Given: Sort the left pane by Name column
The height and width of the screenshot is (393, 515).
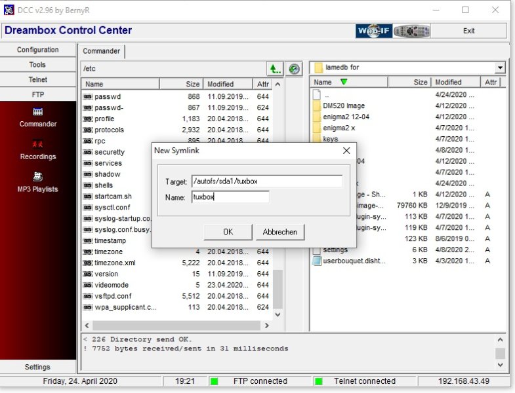Looking at the screenshot, I should click(x=120, y=84).
